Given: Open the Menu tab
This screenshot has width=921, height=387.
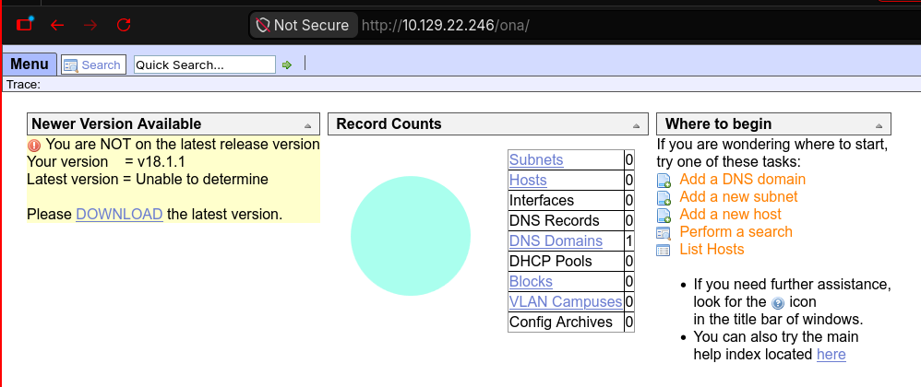Looking at the screenshot, I should tap(30, 64).
